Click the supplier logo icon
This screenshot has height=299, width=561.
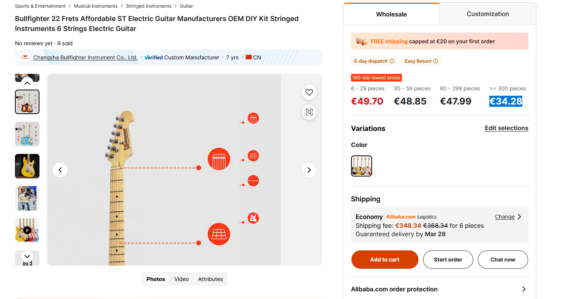pyautogui.click(x=25, y=57)
